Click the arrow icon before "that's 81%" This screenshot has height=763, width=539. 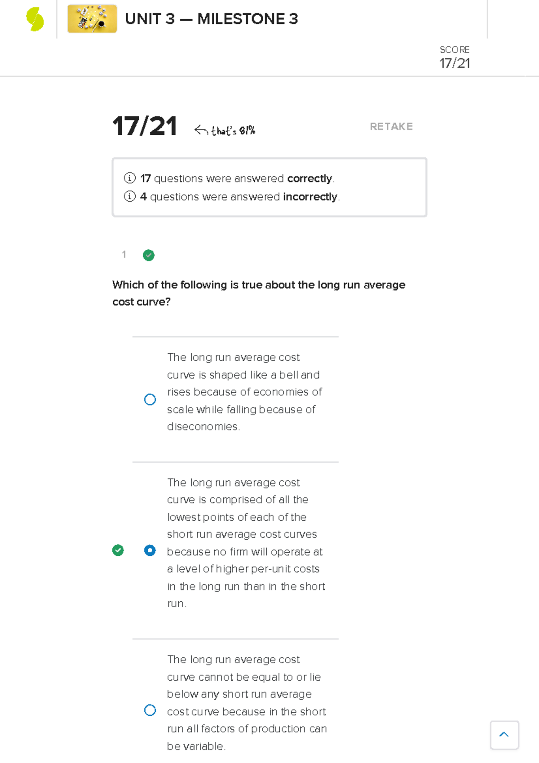click(201, 130)
